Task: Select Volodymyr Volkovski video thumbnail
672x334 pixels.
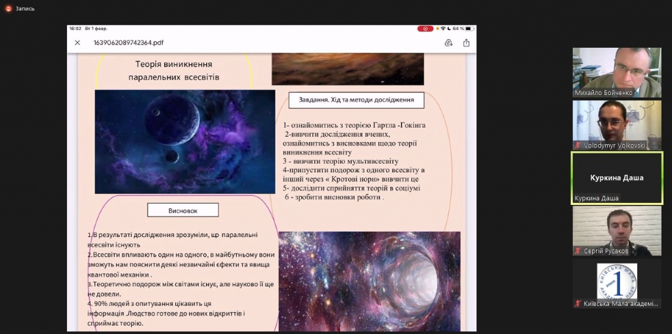Action: [x=617, y=125]
